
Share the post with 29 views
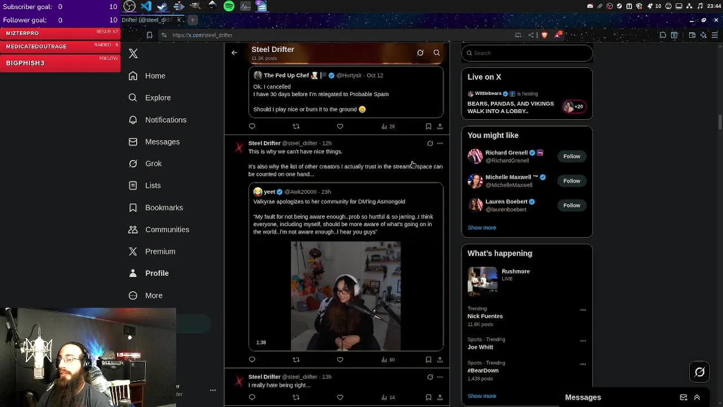440,126
